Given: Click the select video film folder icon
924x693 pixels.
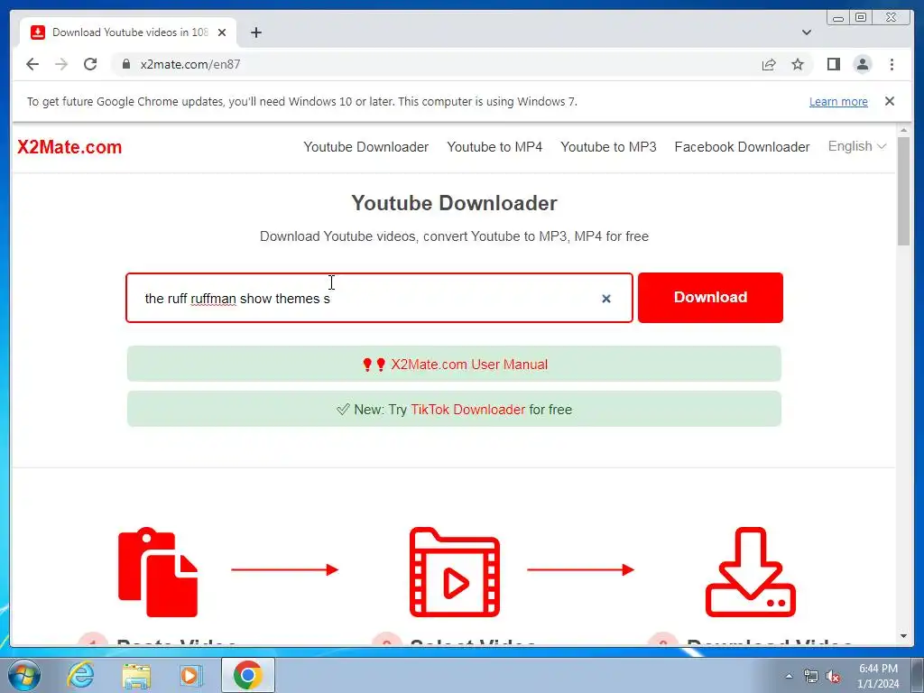Looking at the screenshot, I should point(455,571).
